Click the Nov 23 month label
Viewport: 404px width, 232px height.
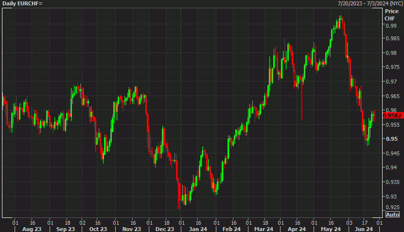[132, 229]
